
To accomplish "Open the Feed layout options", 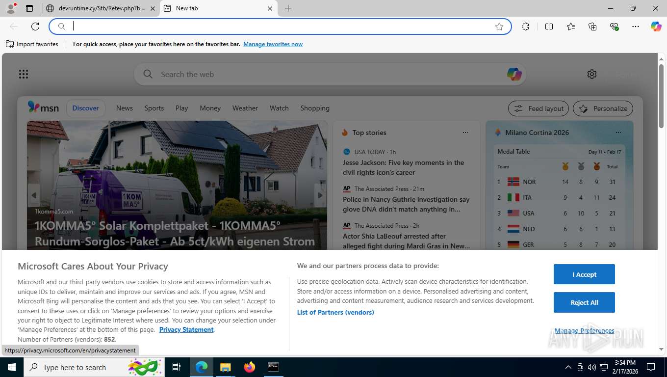I will (x=539, y=108).
